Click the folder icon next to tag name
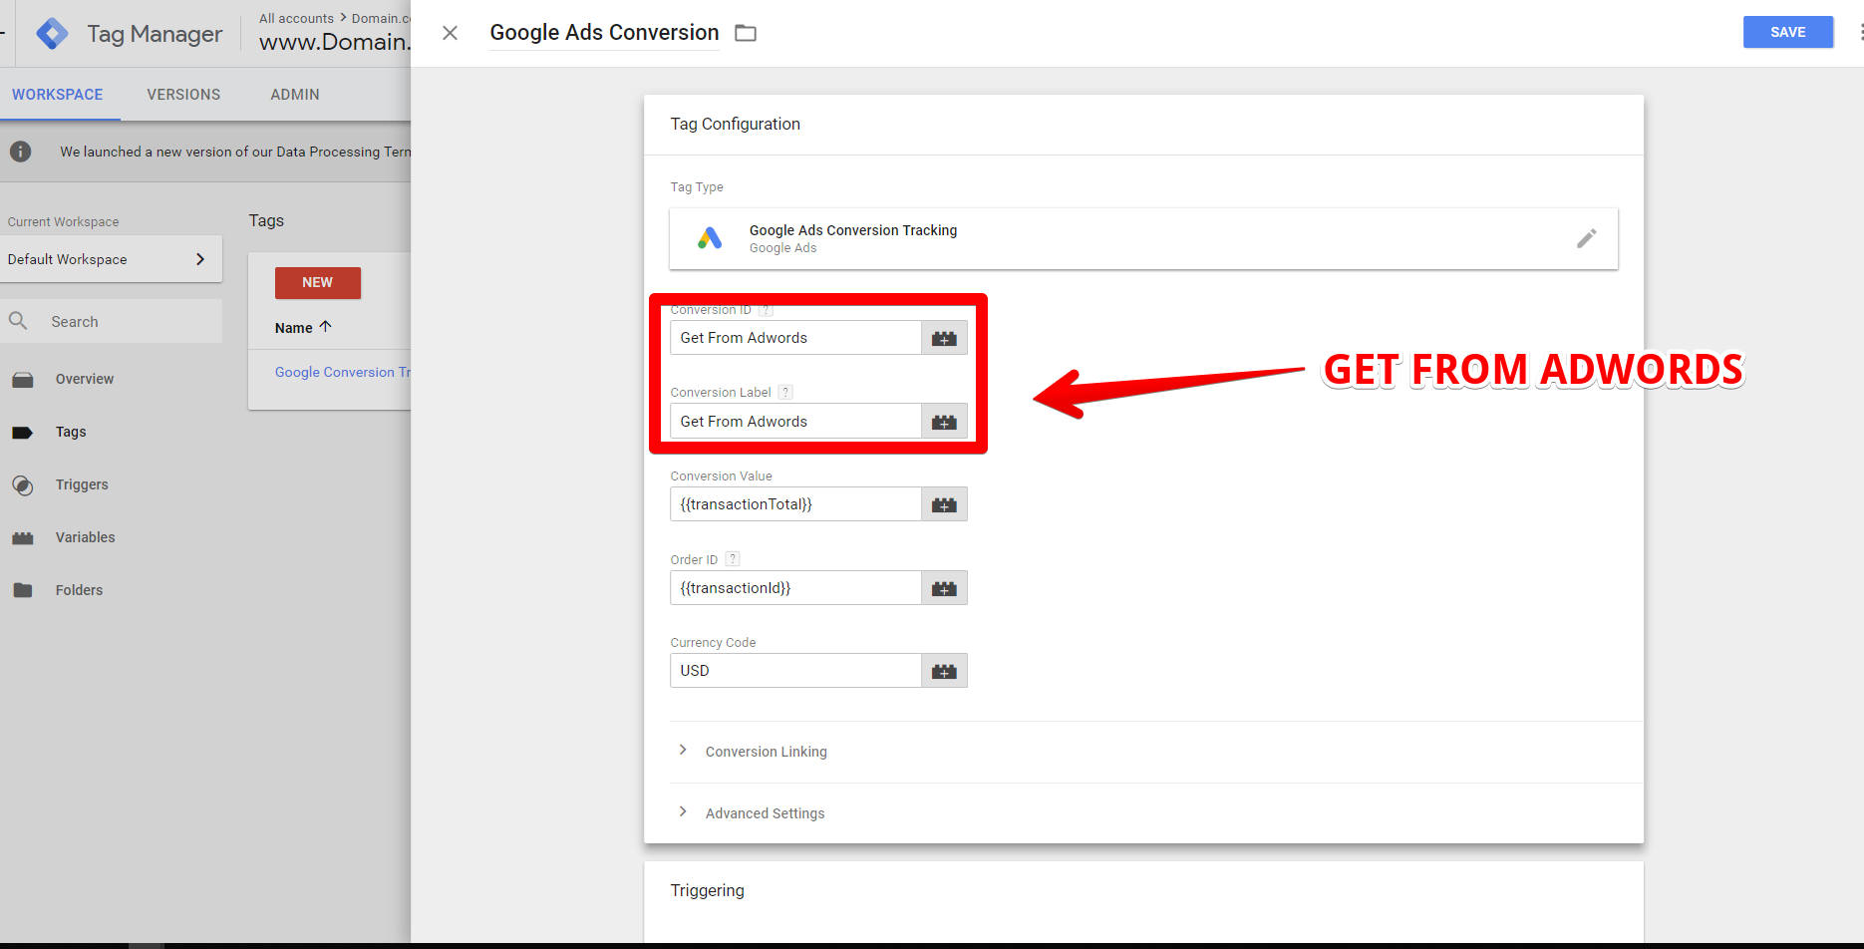This screenshot has height=949, width=1864. 746,33
